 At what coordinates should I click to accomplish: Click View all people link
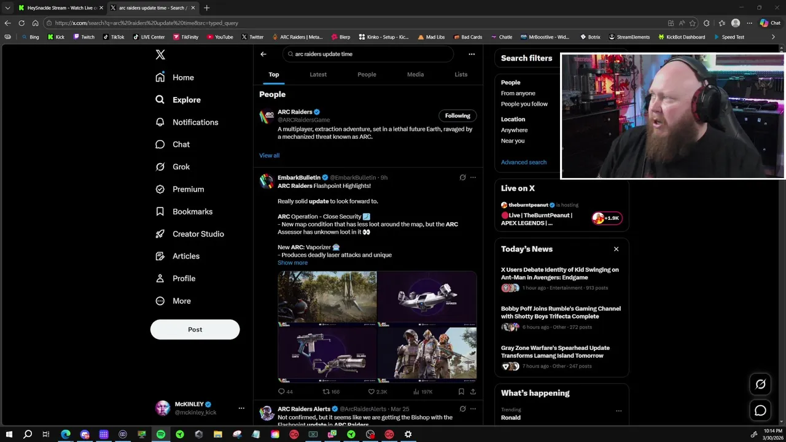[x=269, y=155]
